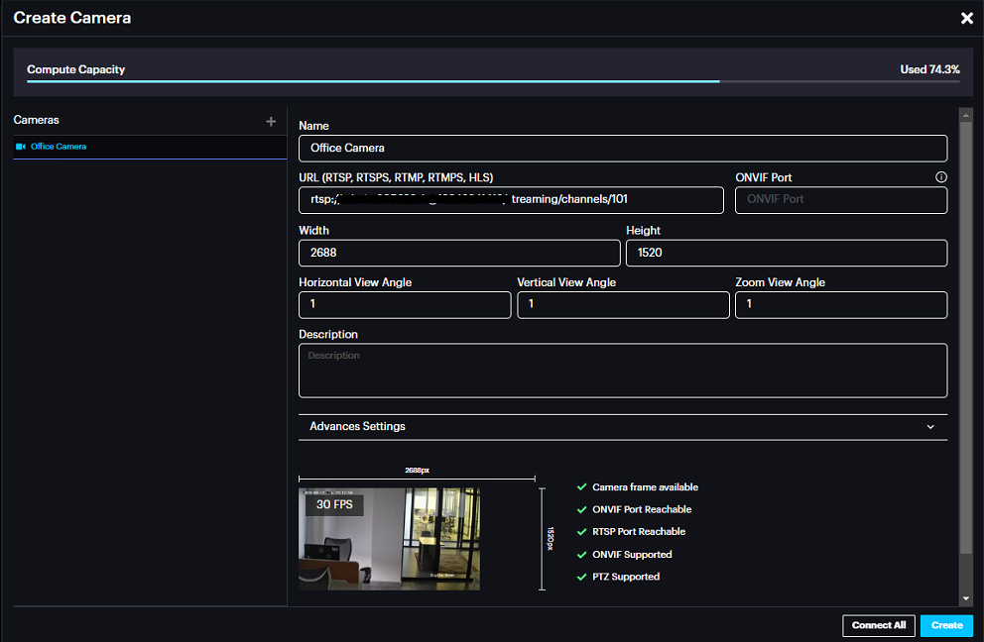This screenshot has width=984, height=642.
Task: Click the plus icon to add camera
Action: (271, 121)
